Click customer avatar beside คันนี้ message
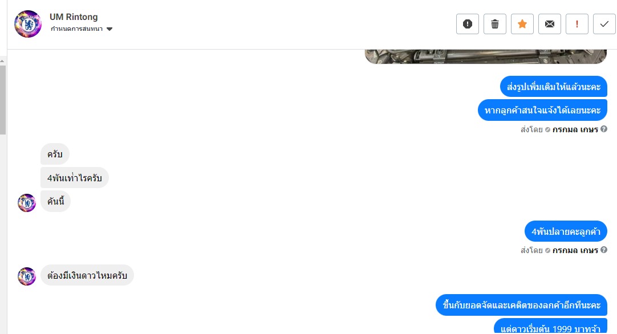The image size is (617, 334). click(27, 202)
